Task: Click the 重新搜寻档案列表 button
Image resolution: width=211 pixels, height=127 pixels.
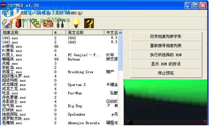Action: [x=166, y=46]
